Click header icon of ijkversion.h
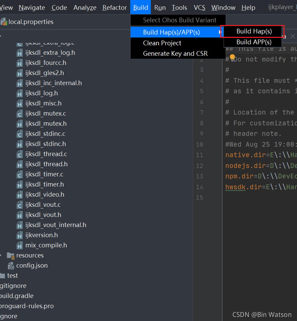297x321 pixels. [x=20, y=236]
